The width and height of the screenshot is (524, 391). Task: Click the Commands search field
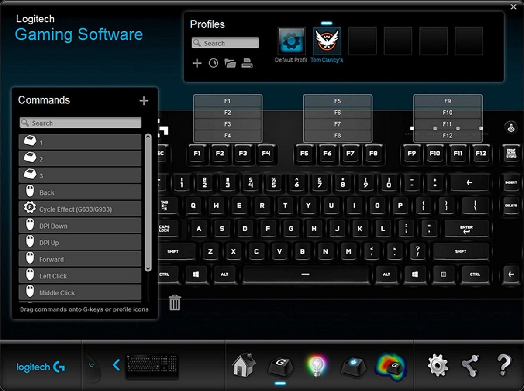[80, 123]
